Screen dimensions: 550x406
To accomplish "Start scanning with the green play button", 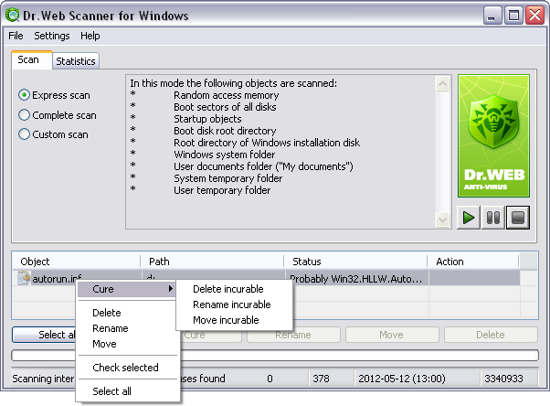I will point(469,218).
